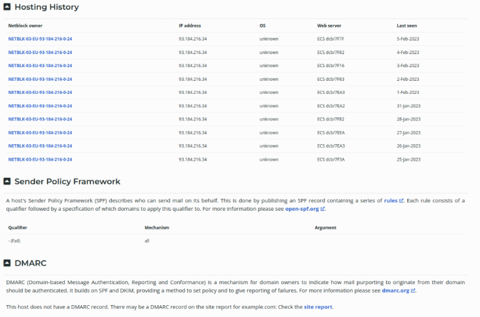480x317 pixels.
Task: Open netblock link for 25-Jan-2023 row
Action: tap(40, 159)
